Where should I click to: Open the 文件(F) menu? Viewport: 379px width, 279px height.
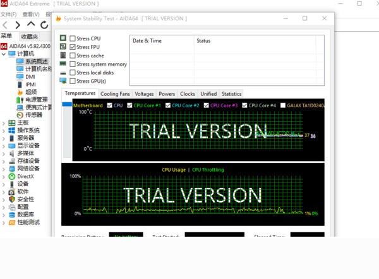pos(8,15)
